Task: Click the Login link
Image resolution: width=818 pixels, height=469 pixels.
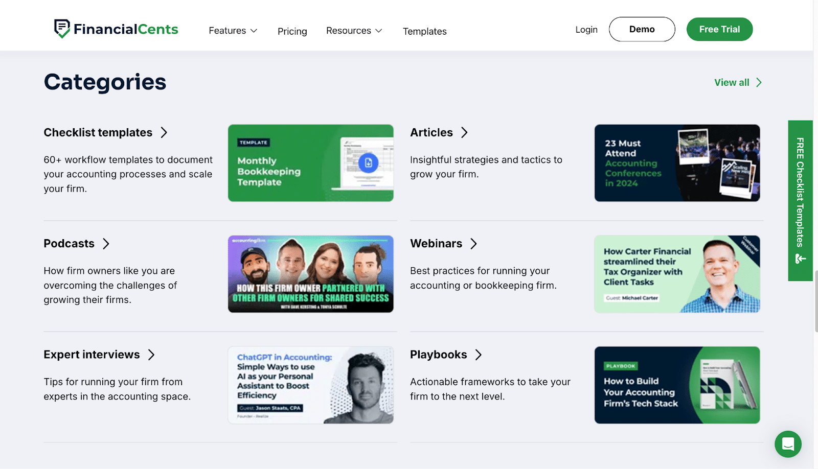Action: [x=586, y=30]
